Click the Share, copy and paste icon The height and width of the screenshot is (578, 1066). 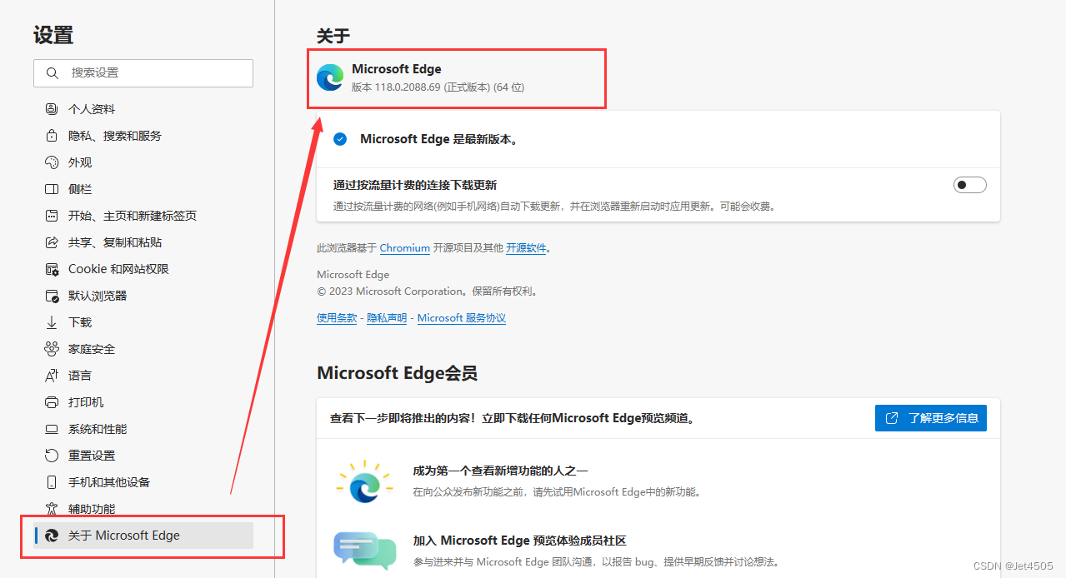[x=52, y=242]
